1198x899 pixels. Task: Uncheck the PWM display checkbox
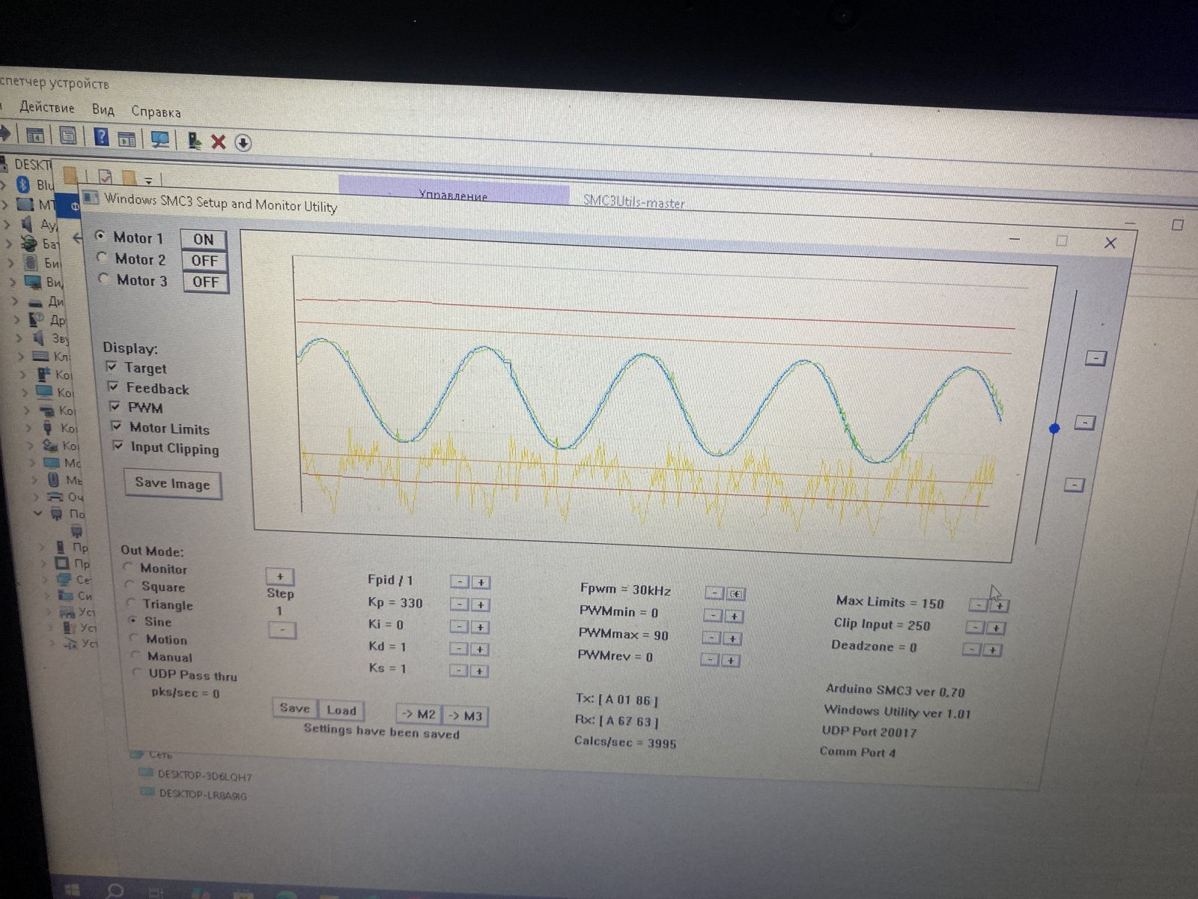115,407
